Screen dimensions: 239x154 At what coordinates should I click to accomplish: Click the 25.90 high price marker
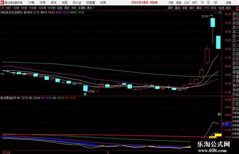tap(205, 16)
